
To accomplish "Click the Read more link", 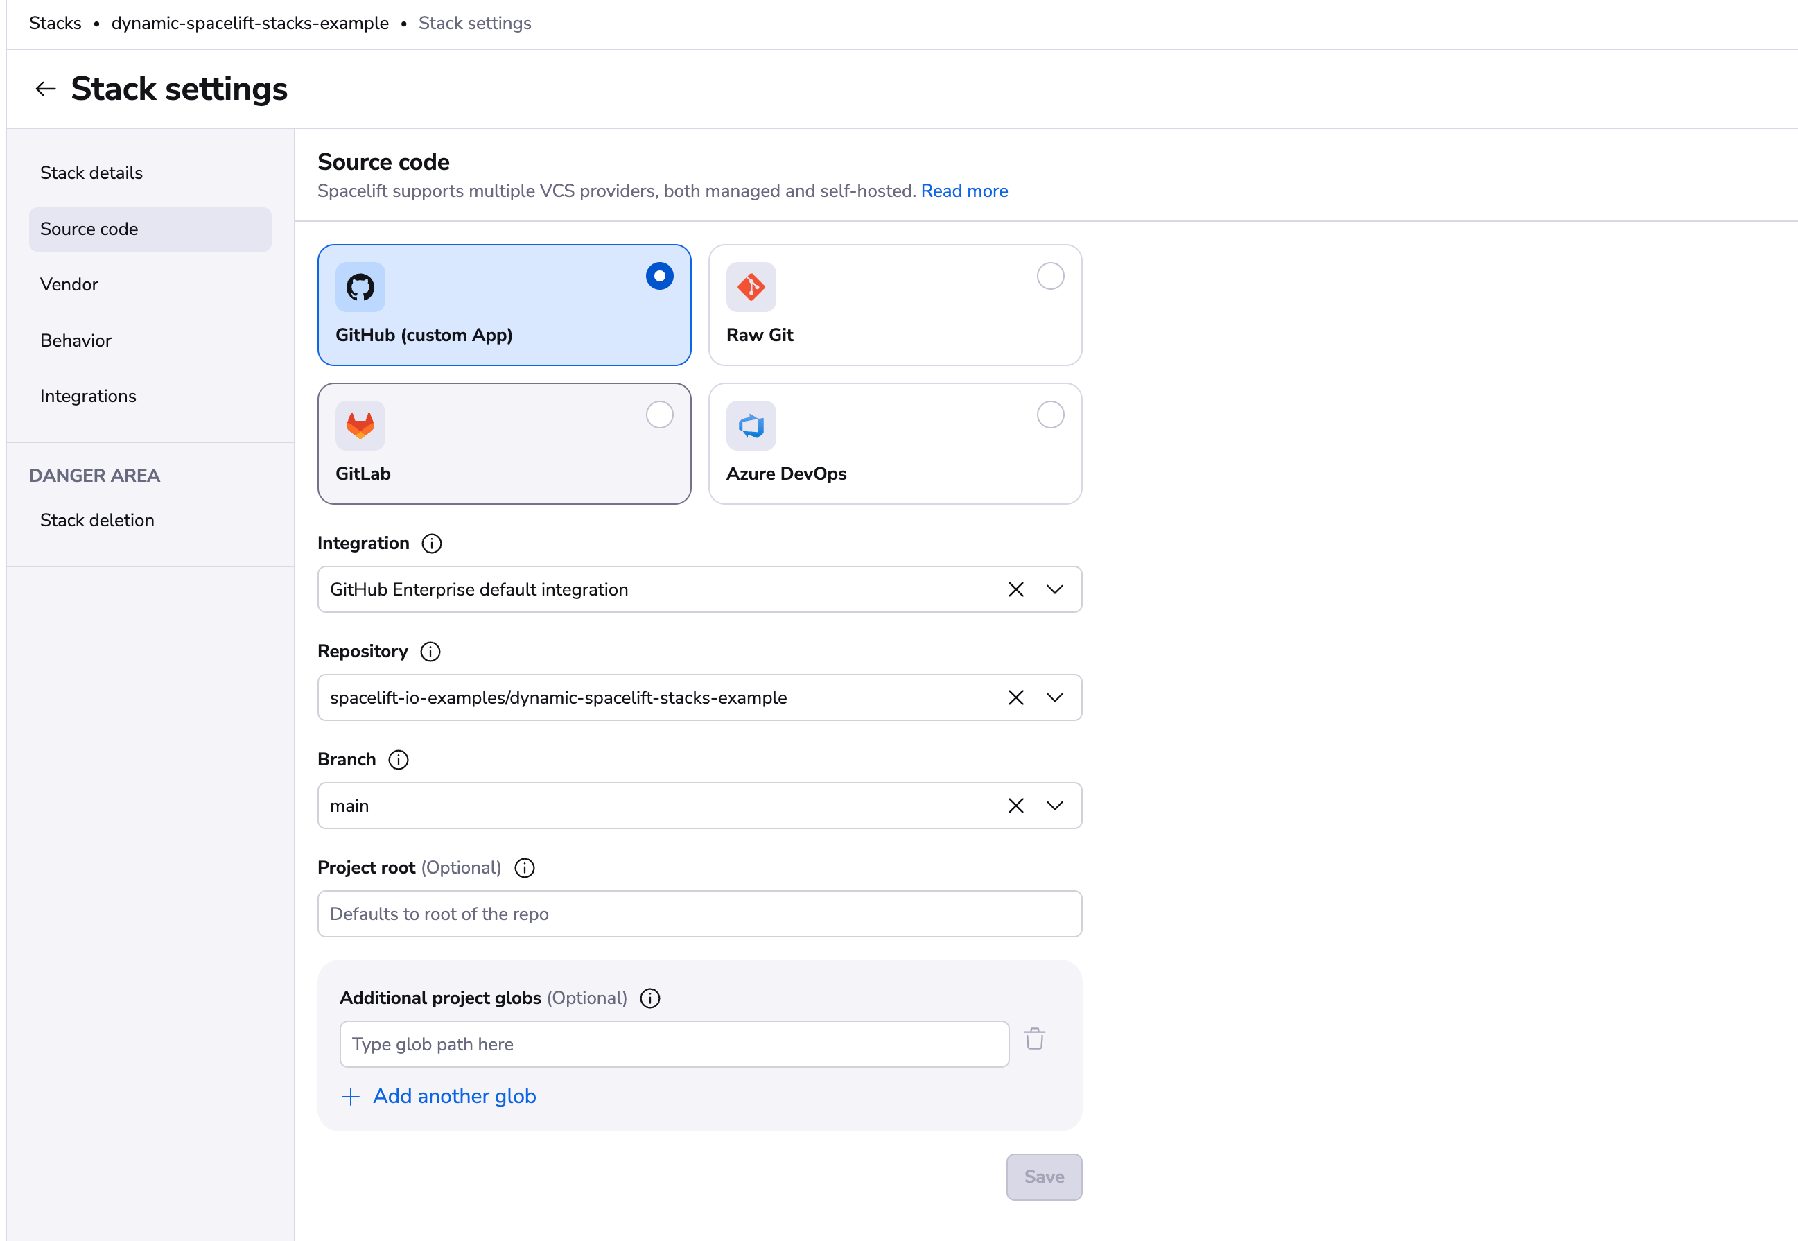I will coord(964,191).
